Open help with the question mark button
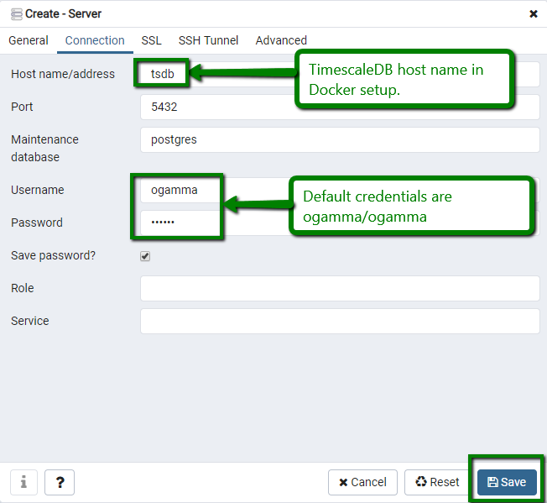Screen dimensions: 547x503 [x=60, y=482]
